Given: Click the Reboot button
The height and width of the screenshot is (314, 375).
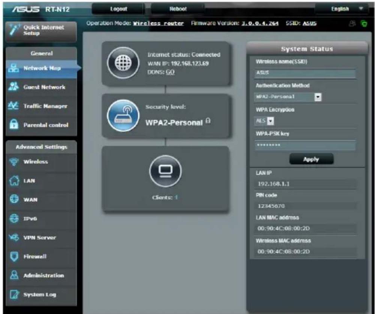Looking at the screenshot, I should 178,9.
